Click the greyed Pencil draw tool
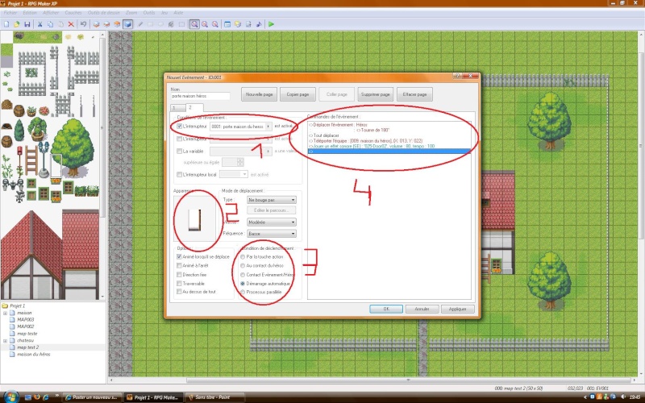Viewport: 645px width, 403px height. point(140,24)
